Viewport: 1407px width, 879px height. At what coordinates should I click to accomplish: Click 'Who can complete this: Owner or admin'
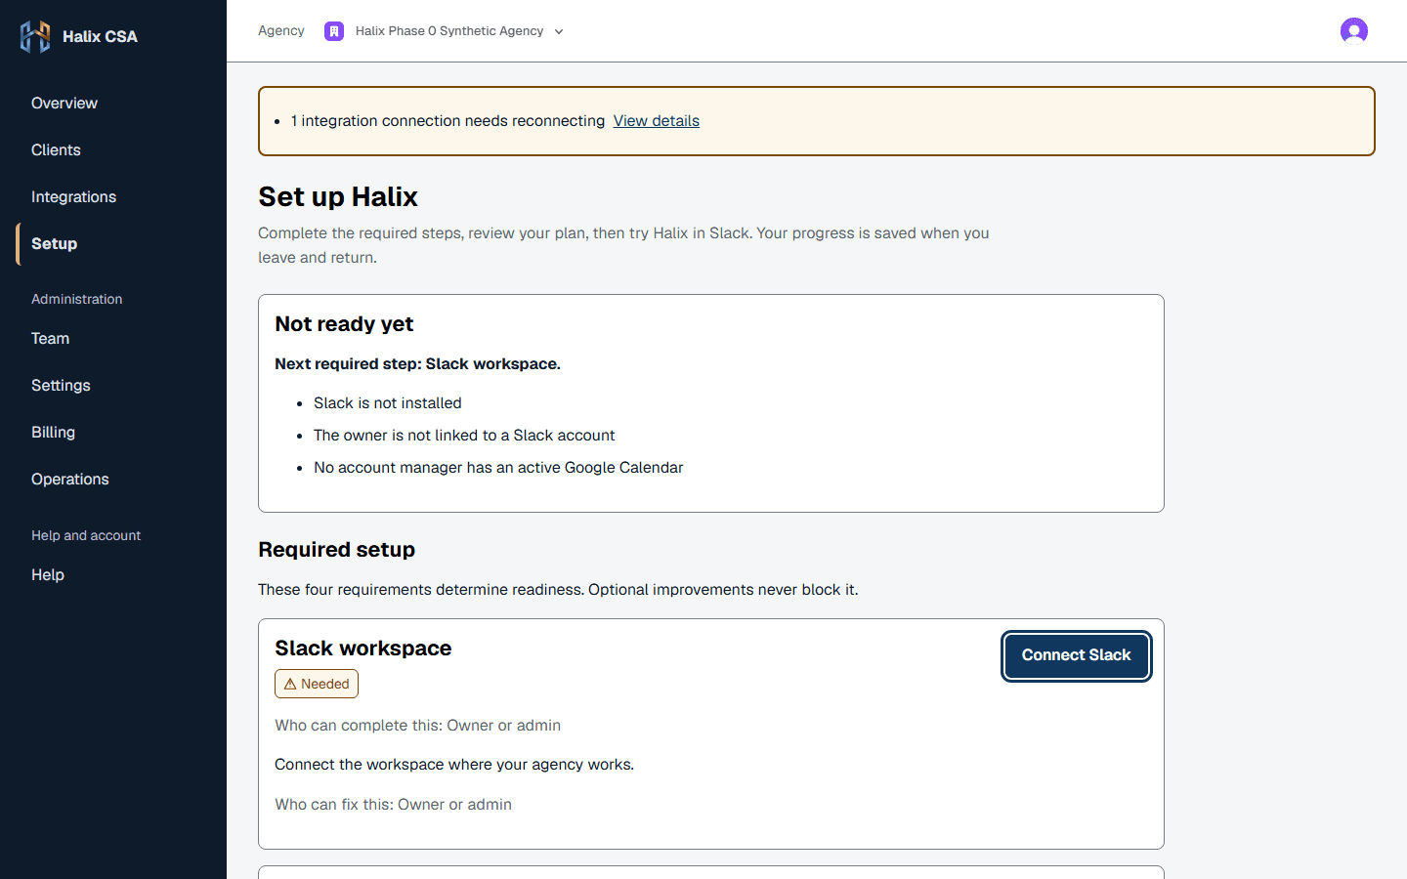417,725
